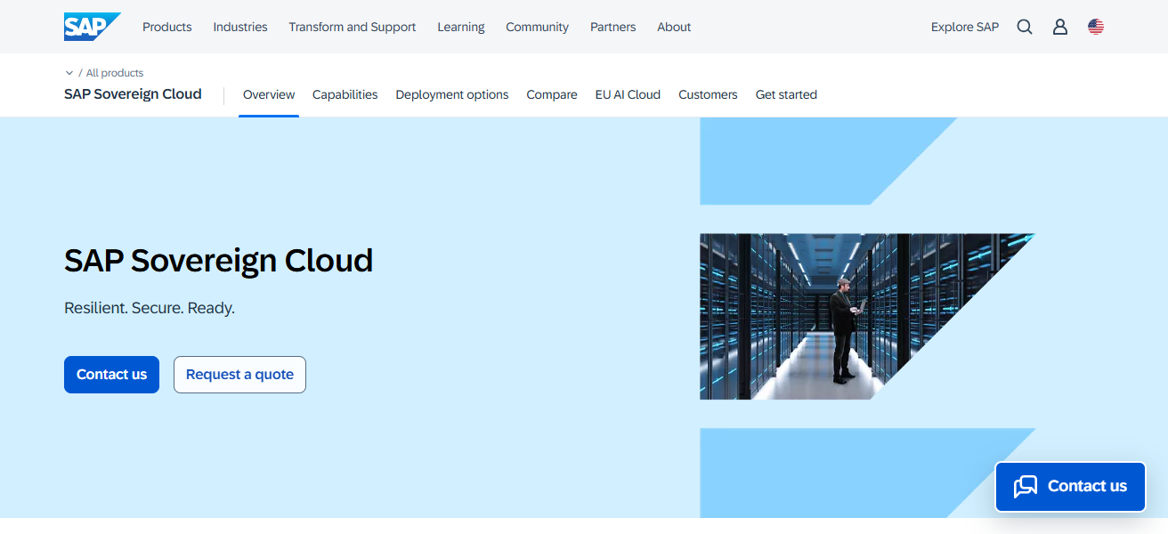Viewport: 1168px width, 534px height.
Task: Click the breadcrumb chevron near All products
Action: 69,72
